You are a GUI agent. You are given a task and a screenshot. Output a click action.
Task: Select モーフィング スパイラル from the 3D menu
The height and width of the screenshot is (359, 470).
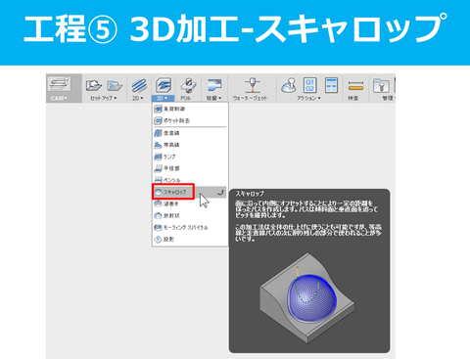coord(190,227)
